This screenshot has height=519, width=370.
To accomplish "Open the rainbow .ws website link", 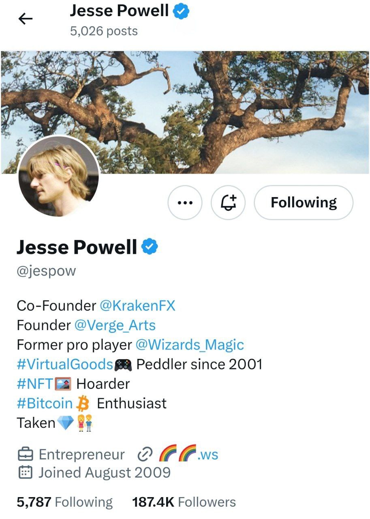I will (188, 454).
